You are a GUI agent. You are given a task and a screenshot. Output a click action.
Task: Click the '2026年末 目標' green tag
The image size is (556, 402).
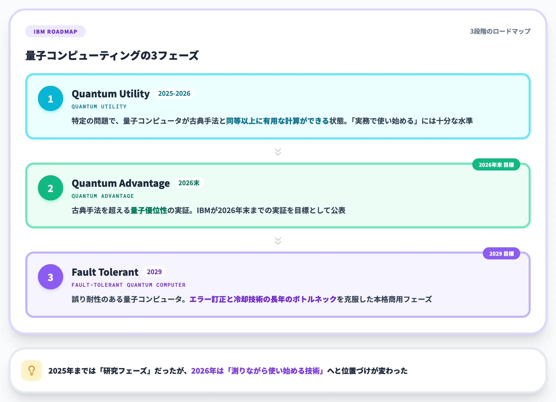496,165
